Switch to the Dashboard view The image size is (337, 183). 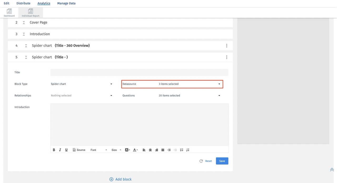(9, 12)
